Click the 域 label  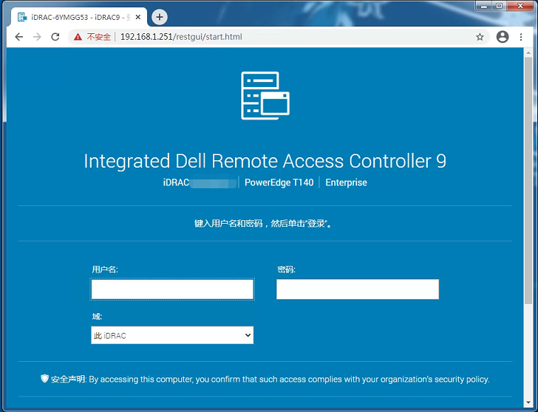pyautogui.click(x=97, y=316)
